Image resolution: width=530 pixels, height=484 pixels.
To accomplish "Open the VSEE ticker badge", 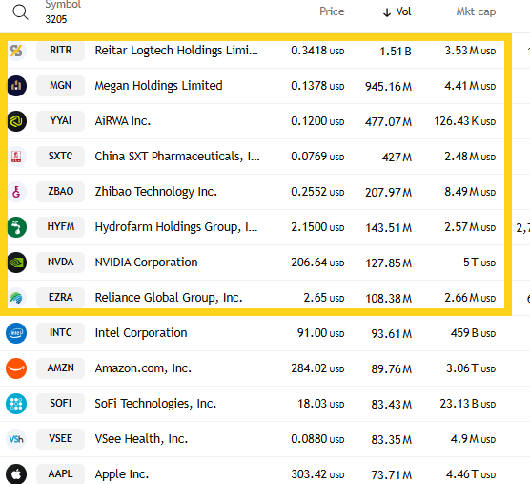I will 60,439.
